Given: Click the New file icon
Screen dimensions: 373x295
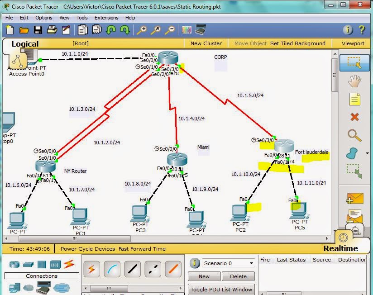Looking at the screenshot, I should 10,30.
